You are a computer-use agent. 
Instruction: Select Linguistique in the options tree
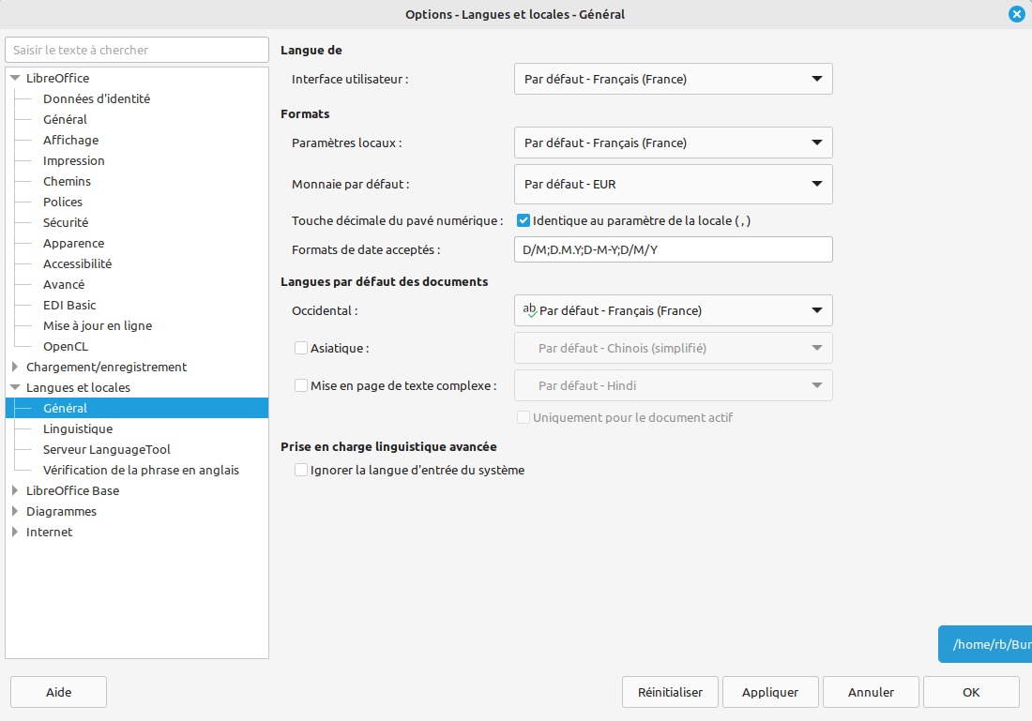[78, 428]
